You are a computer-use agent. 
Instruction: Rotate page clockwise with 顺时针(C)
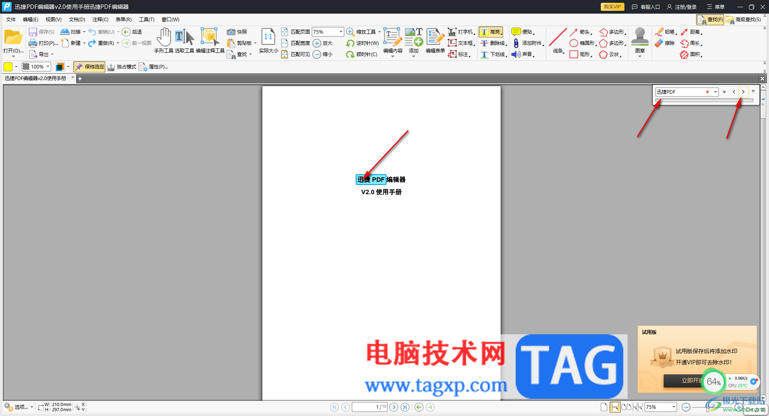click(362, 54)
